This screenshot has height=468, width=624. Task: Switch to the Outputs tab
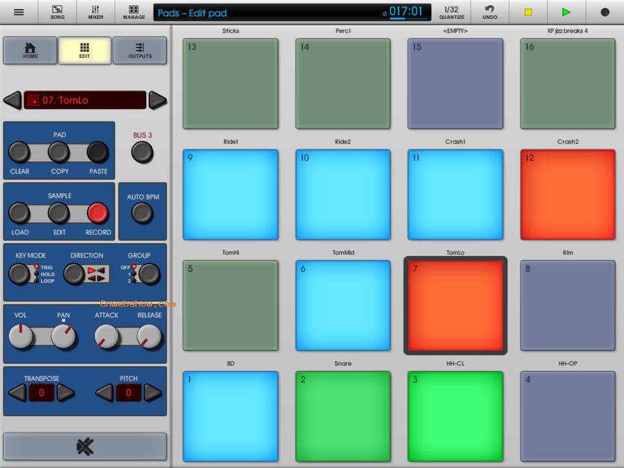(140, 51)
